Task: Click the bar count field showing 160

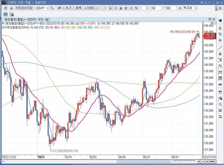Action: click(155, 8)
